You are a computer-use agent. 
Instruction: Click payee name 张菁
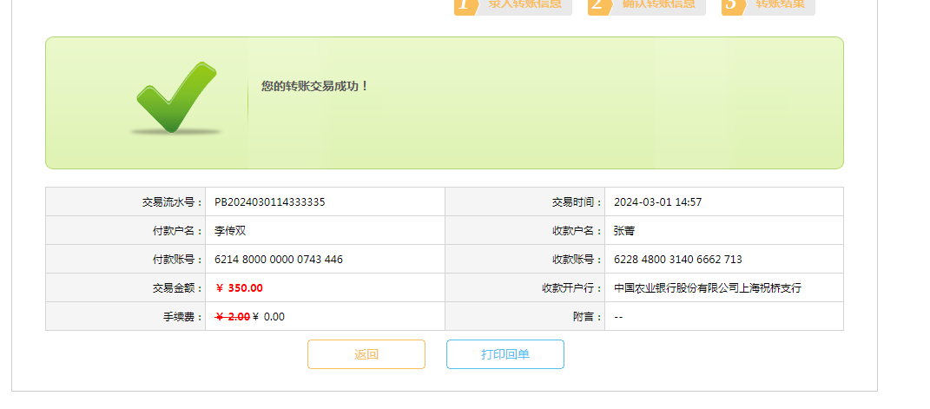[x=624, y=231]
